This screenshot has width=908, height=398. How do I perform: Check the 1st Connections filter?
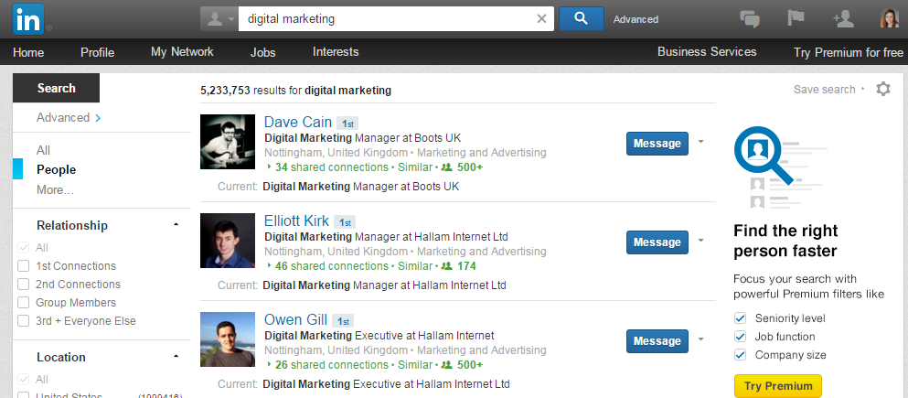click(24, 266)
